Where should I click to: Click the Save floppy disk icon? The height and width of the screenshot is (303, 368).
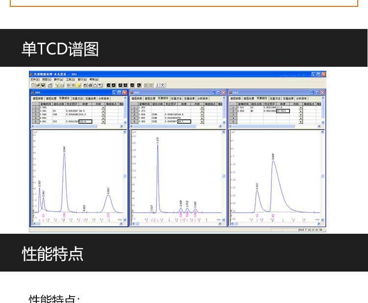[43, 85]
